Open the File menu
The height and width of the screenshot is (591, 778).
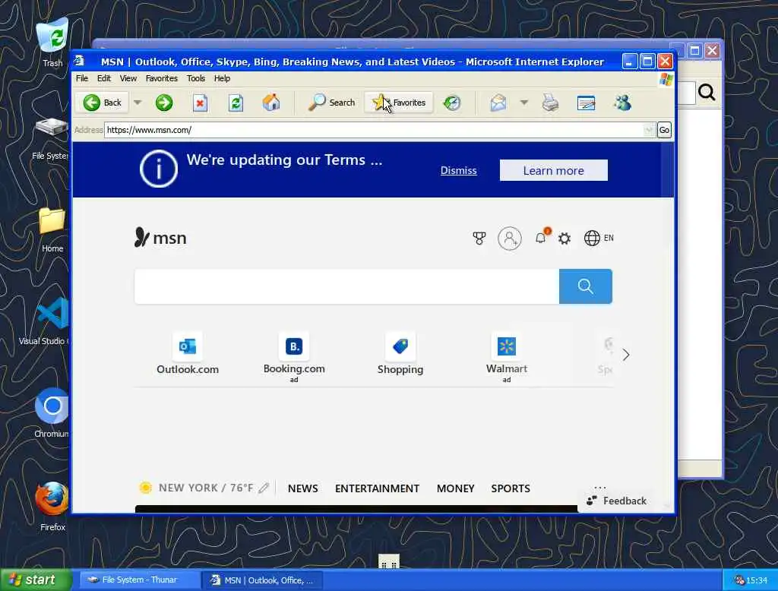tap(82, 78)
